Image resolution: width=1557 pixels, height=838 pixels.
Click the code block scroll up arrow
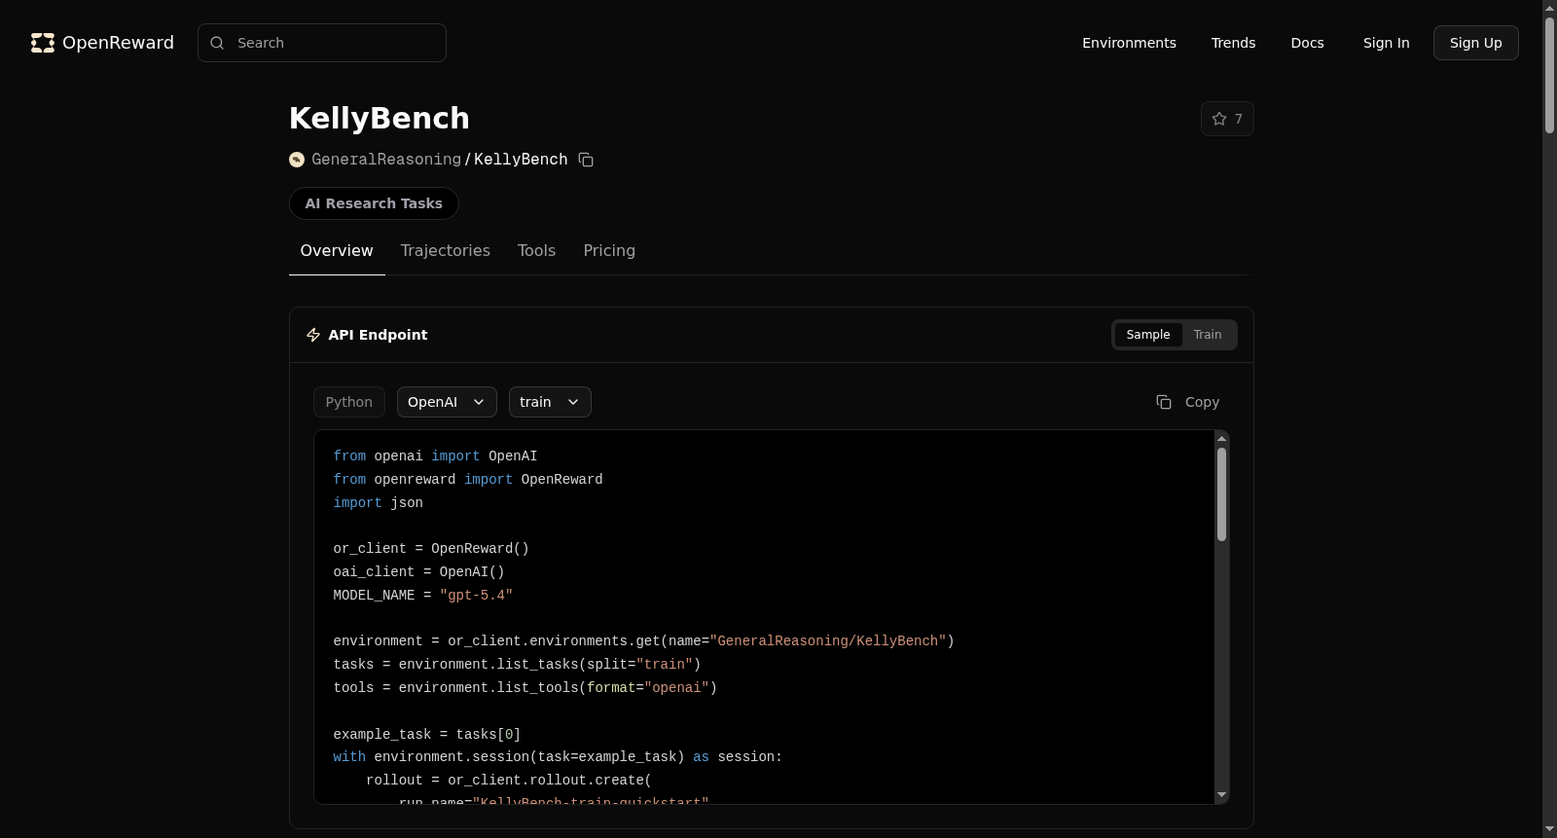tap(1221, 439)
